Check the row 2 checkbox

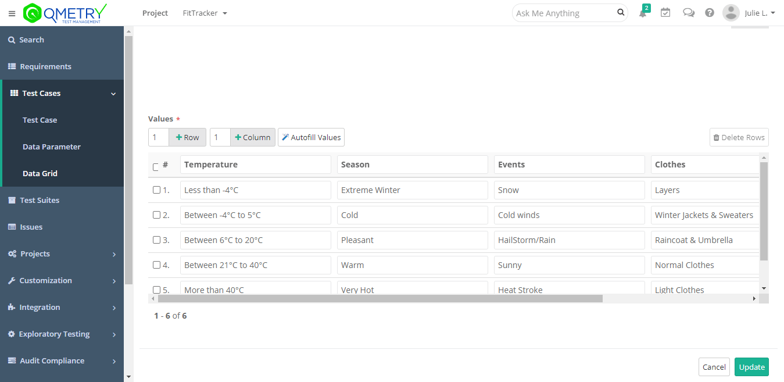click(156, 215)
